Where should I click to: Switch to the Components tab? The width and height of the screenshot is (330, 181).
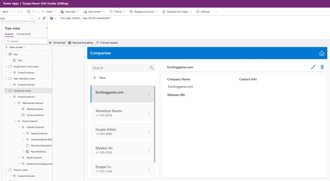point(24,34)
